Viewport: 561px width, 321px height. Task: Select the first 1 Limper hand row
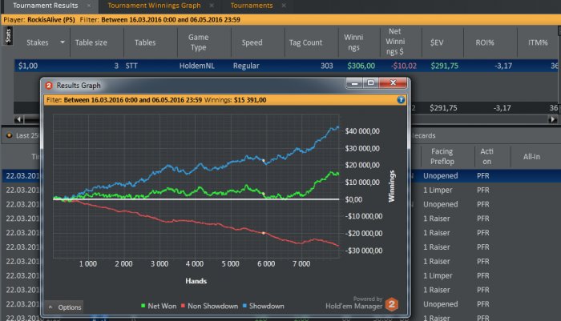pos(281,191)
